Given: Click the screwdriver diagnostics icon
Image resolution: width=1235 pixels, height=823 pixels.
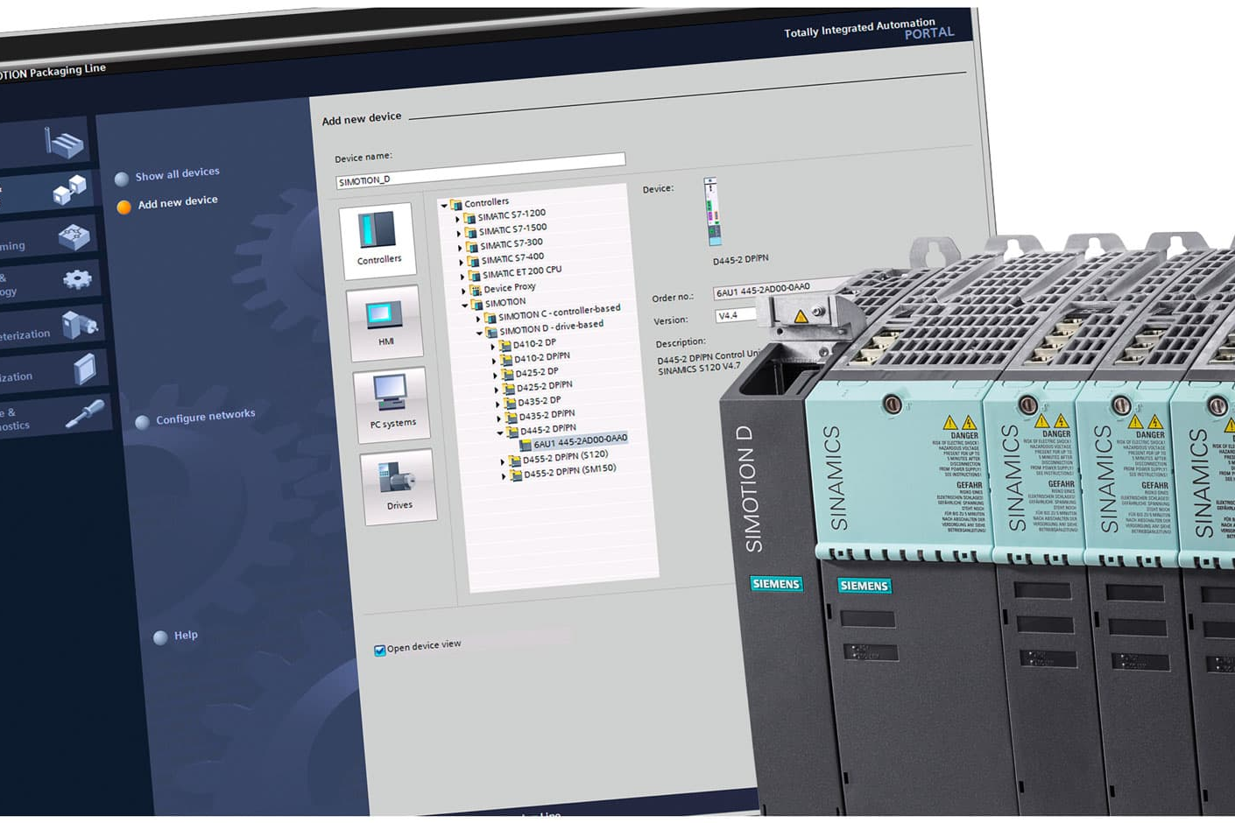Looking at the screenshot, I should (85, 414).
